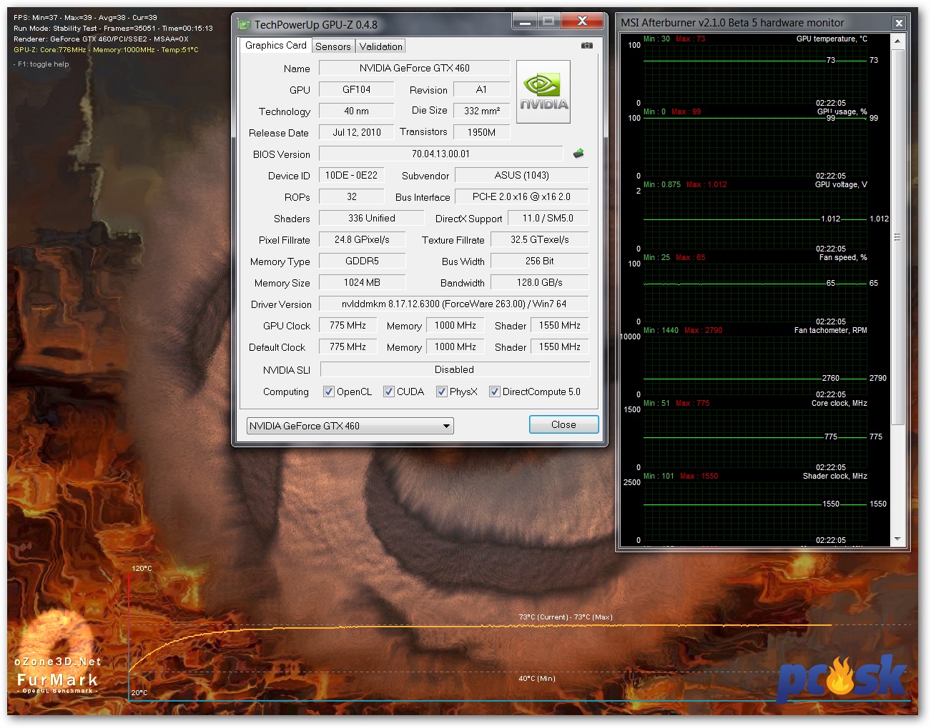Click the GPU field showing GF104
This screenshot has height=728, width=931.
(356, 89)
